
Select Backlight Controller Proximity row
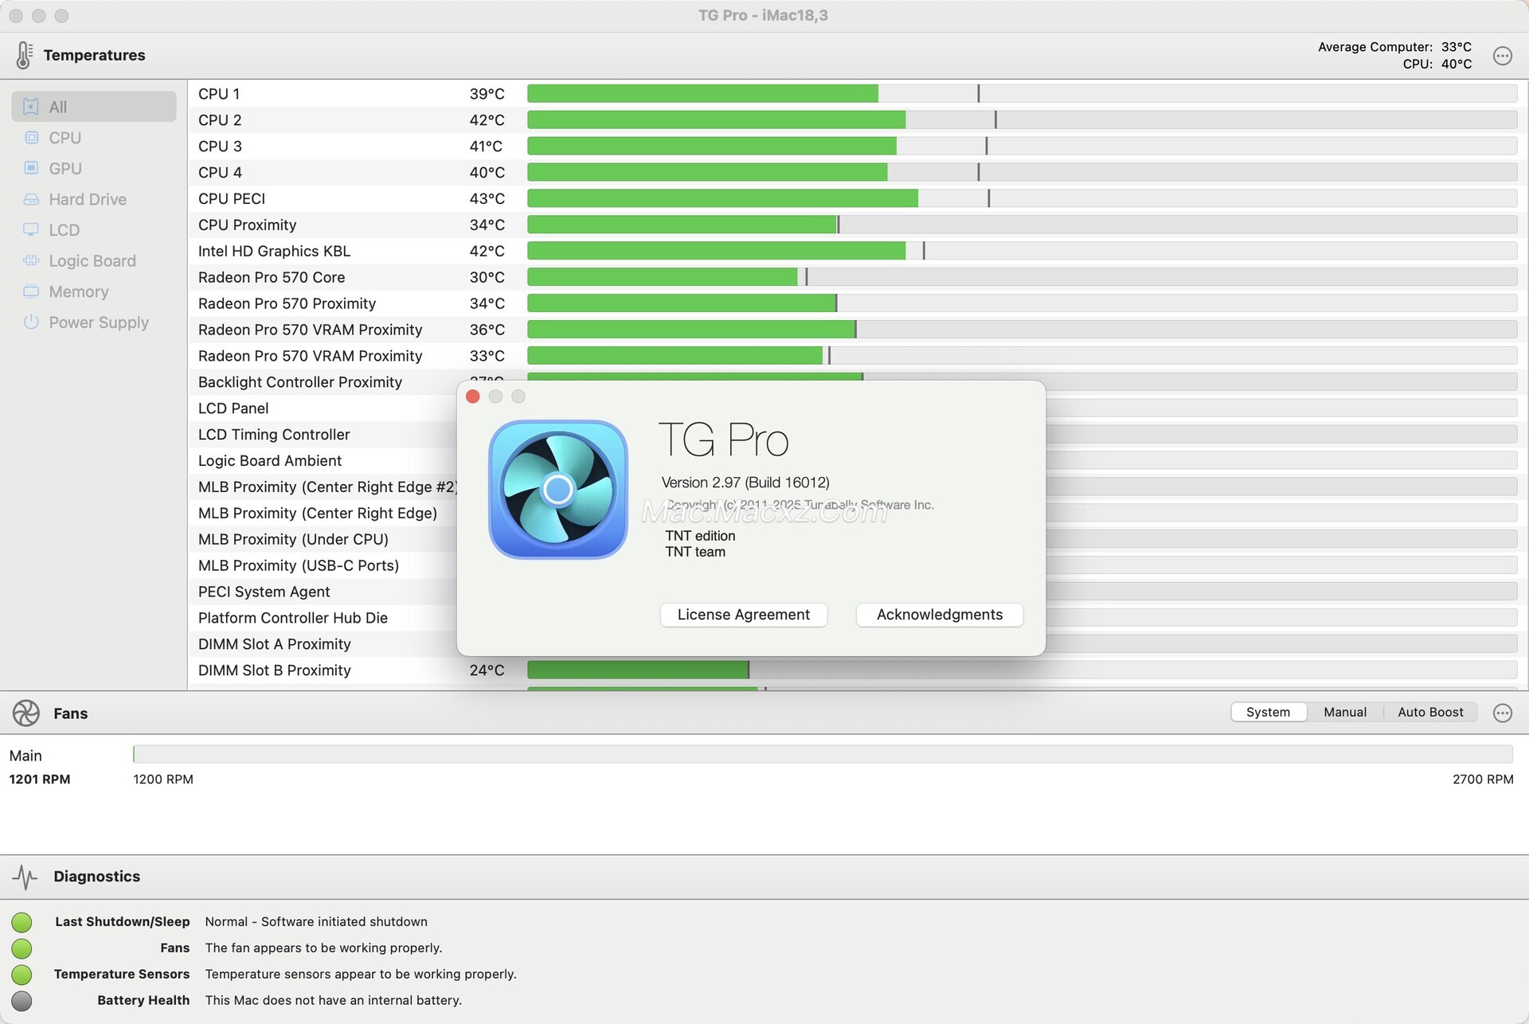[858, 382]
